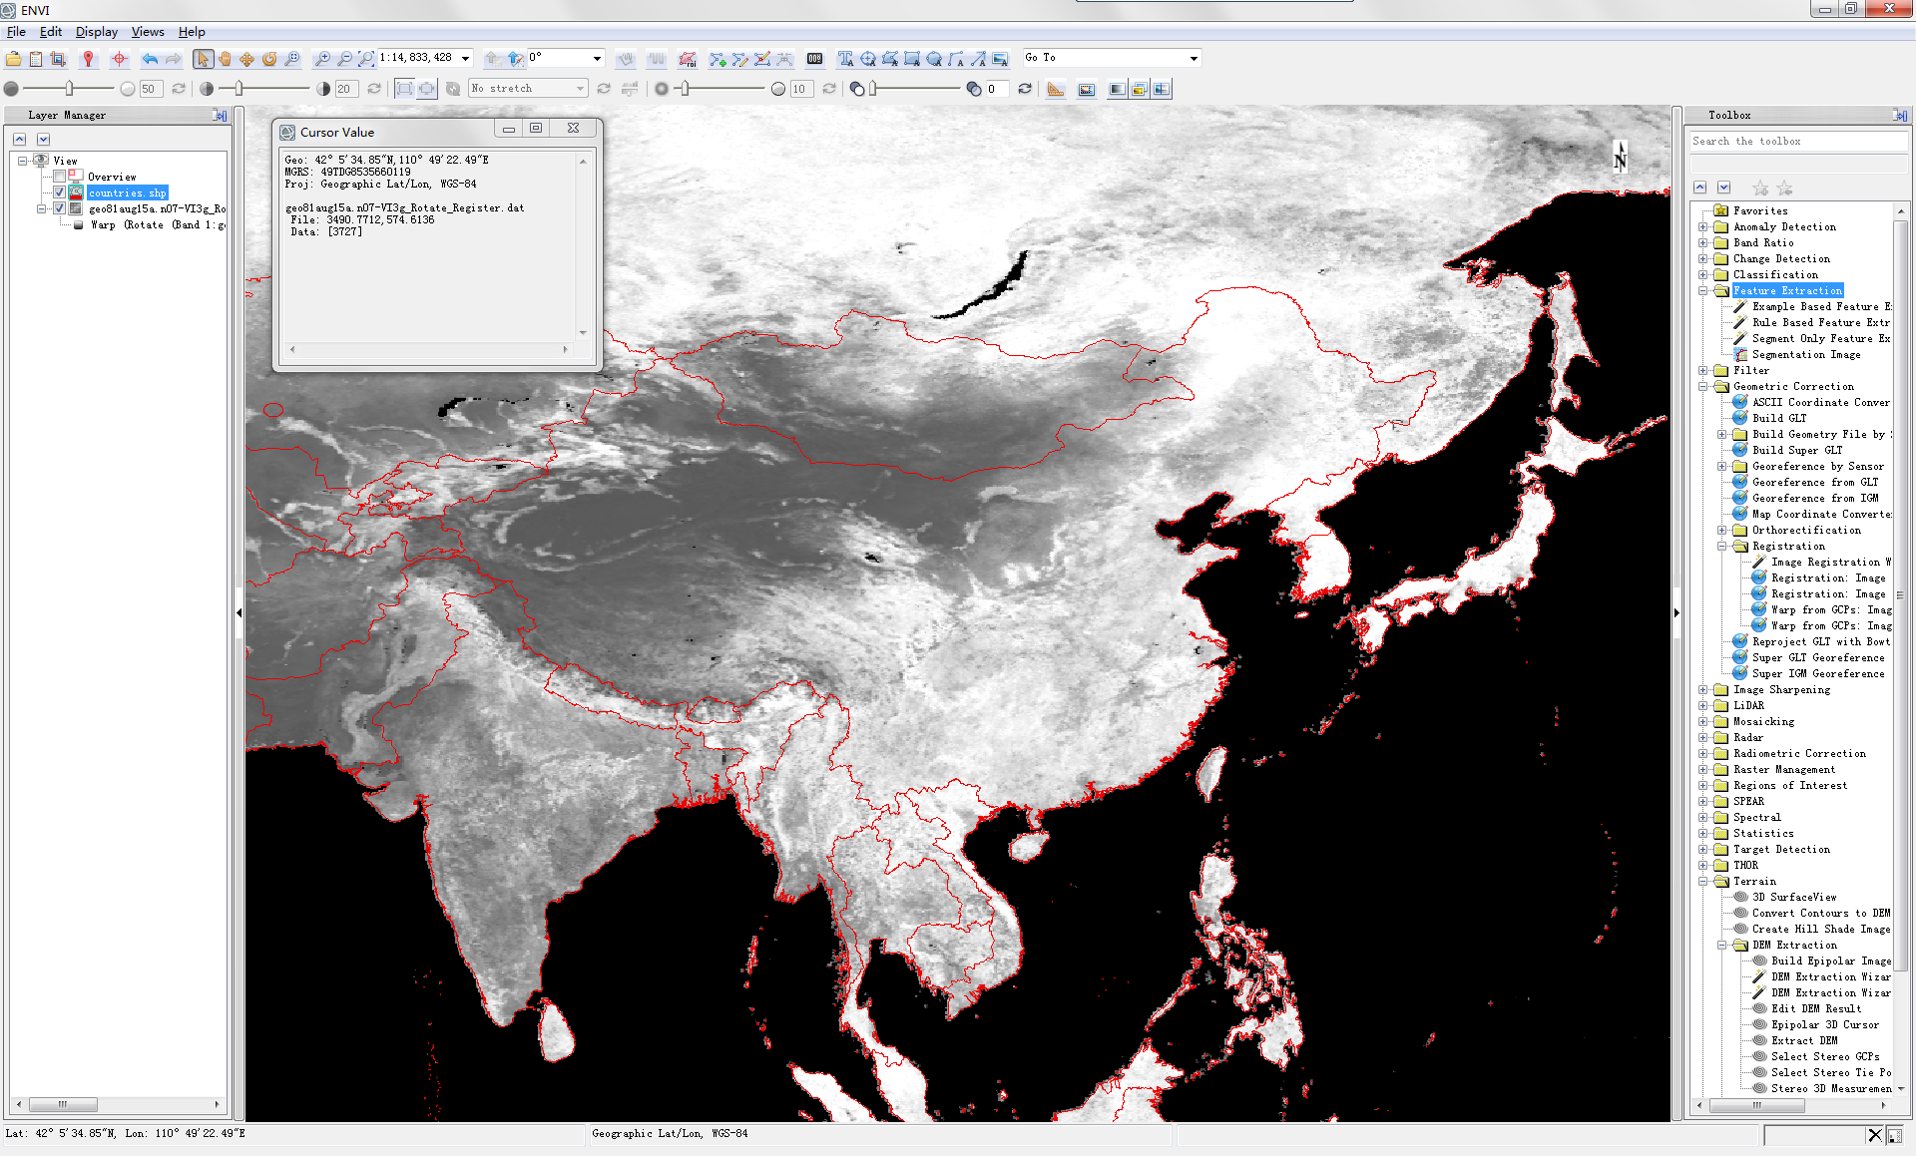The image size is (1916, 1156).
Task: Select the Rotate view tool
Action: (269, 59)
